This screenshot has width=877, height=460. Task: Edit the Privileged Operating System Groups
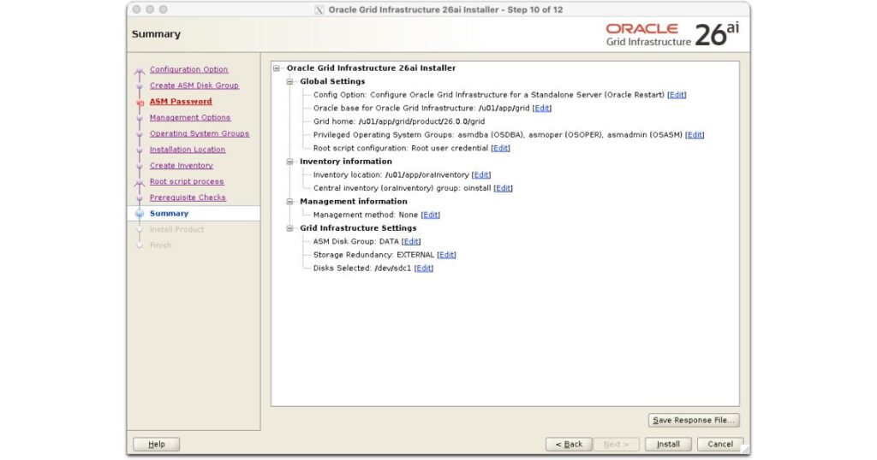pos(695,135)
